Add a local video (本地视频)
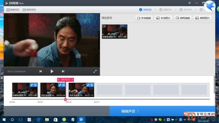The image size is (219, 123). click(x=144, y=18)
